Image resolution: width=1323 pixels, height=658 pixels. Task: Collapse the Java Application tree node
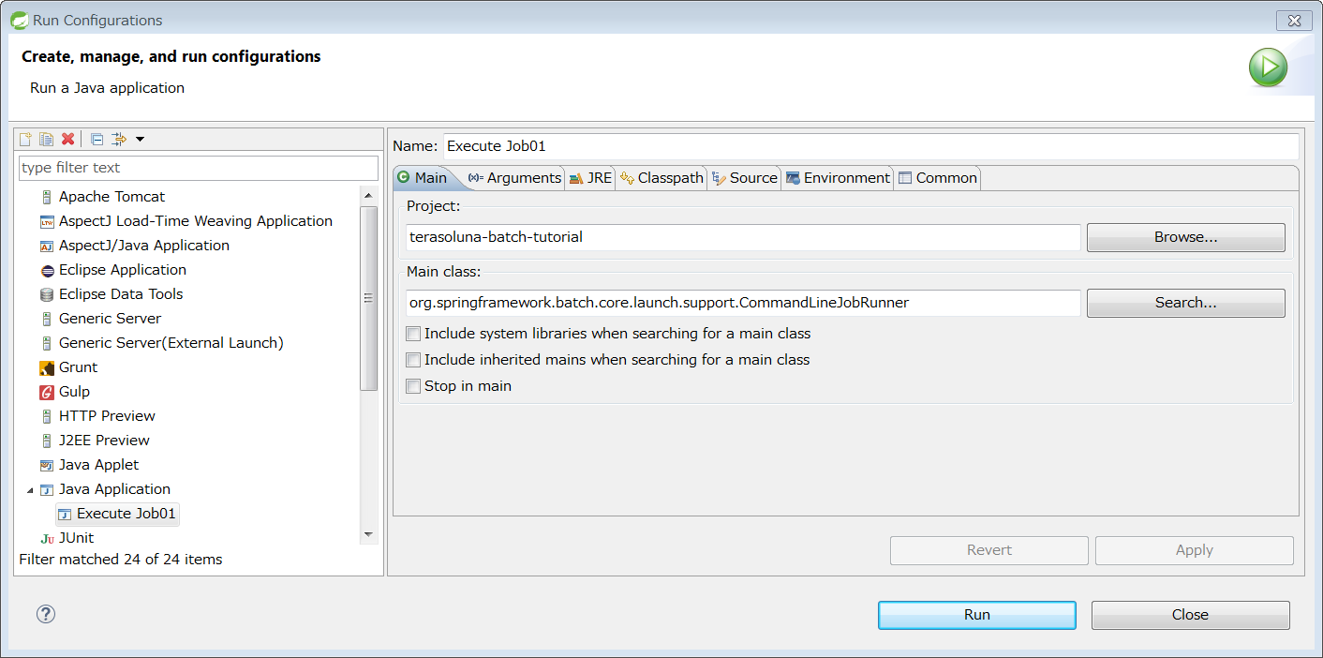point(30,490)
